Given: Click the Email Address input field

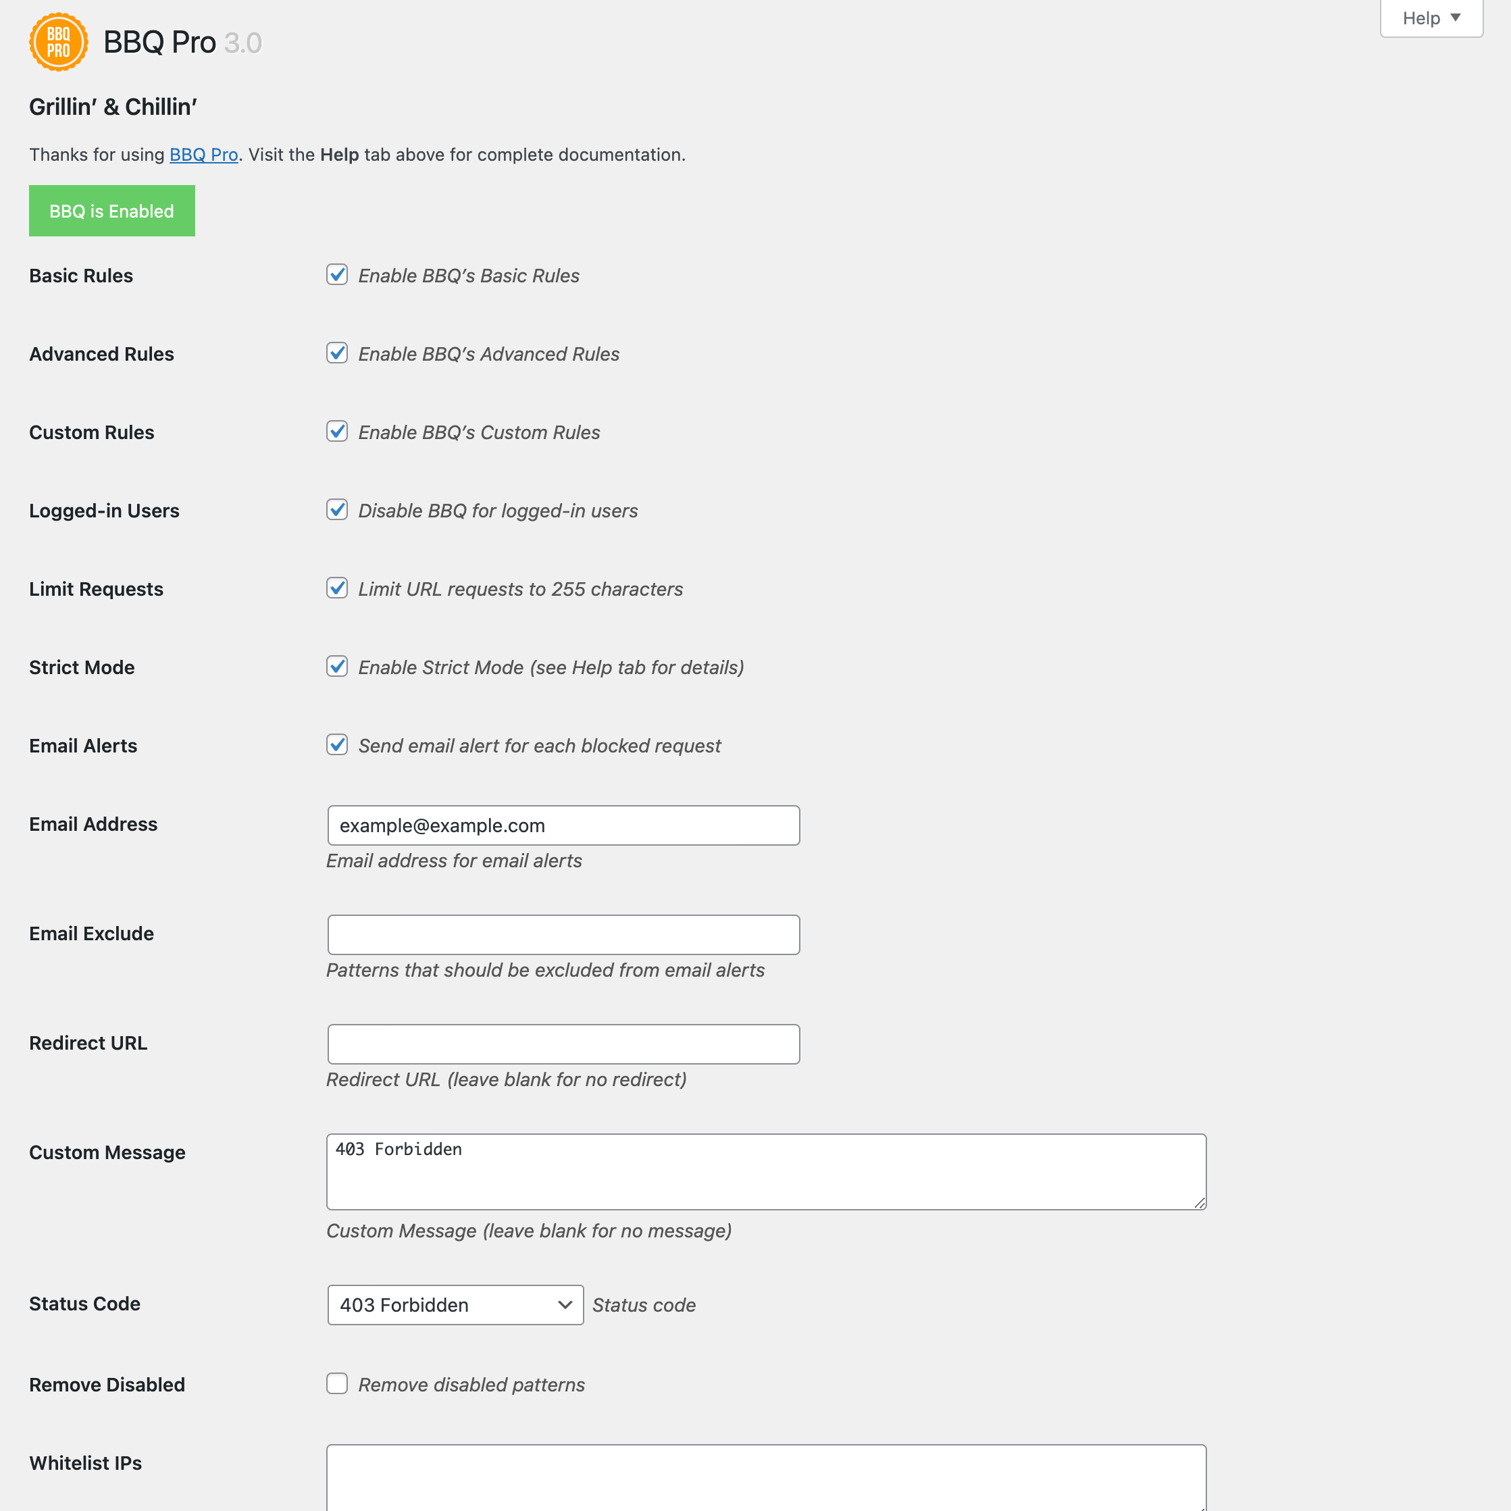Looking at the screenshot, I should pyautogui.click(x=563, y=825).
